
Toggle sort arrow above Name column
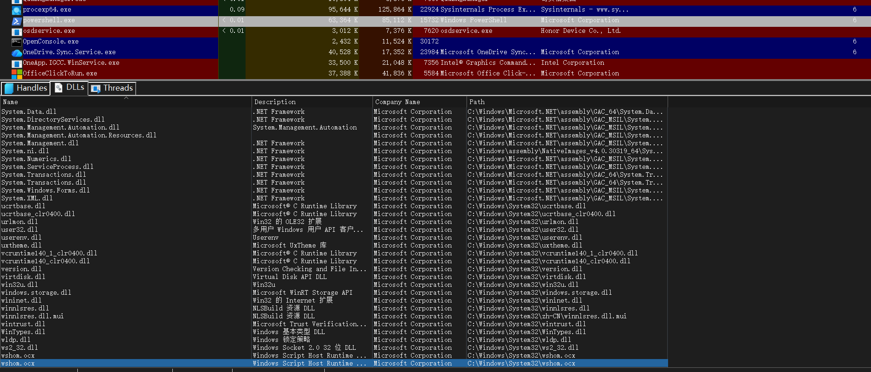point(126,98)
